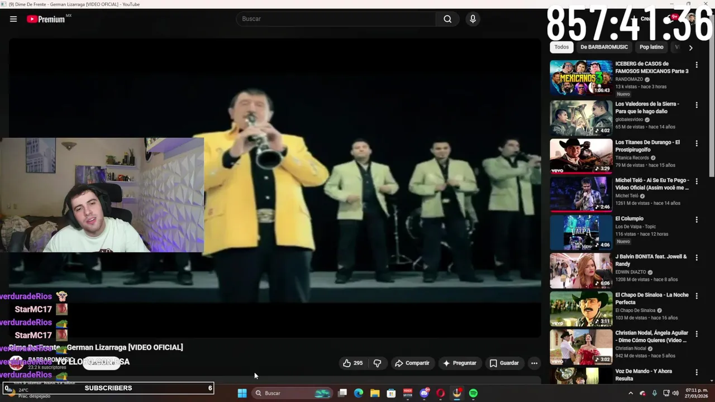Open options for Christian Nodal video
Image resolution: width=715 pixels, height=402 pixels.
click(x=697, y=334)
